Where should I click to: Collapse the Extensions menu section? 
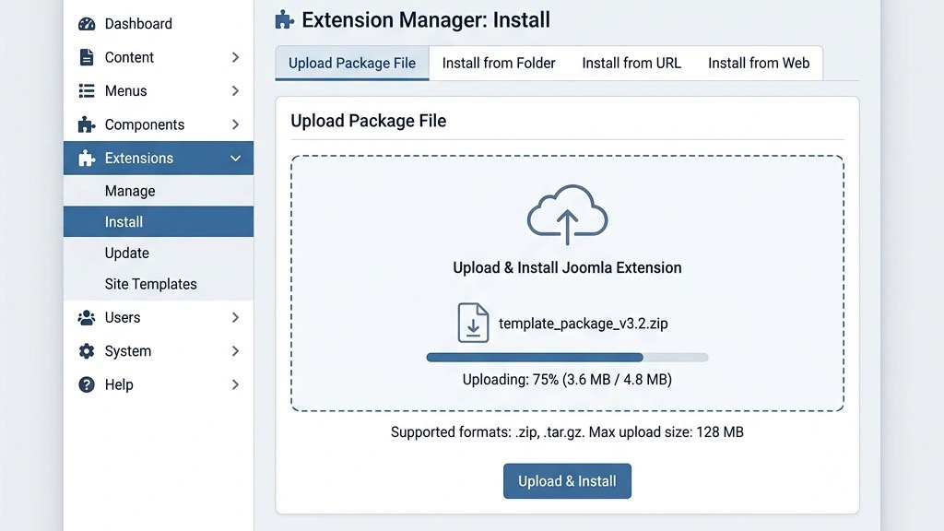(x=235, y=158)
